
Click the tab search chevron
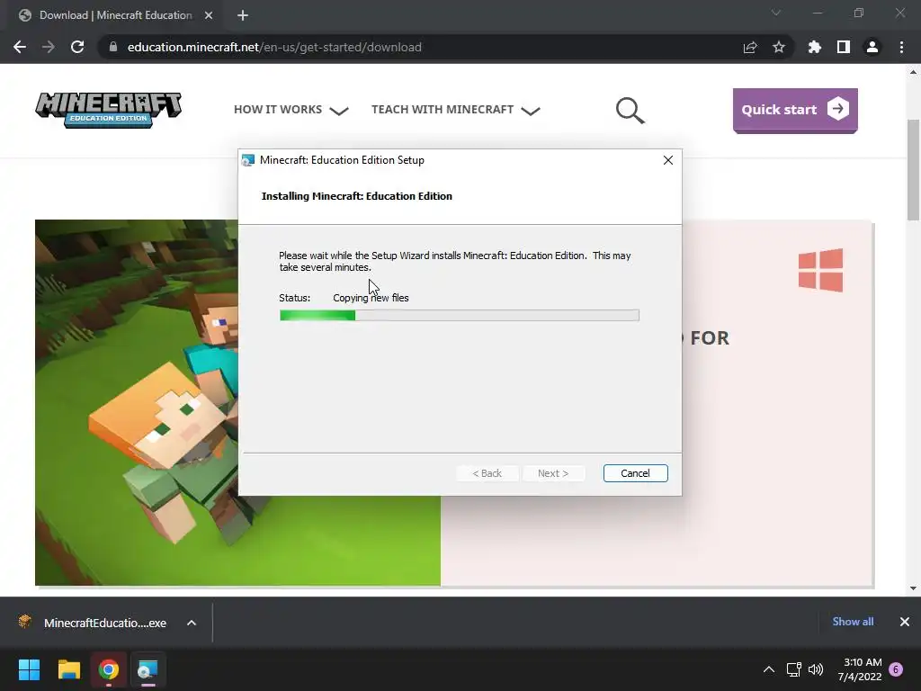776,13
